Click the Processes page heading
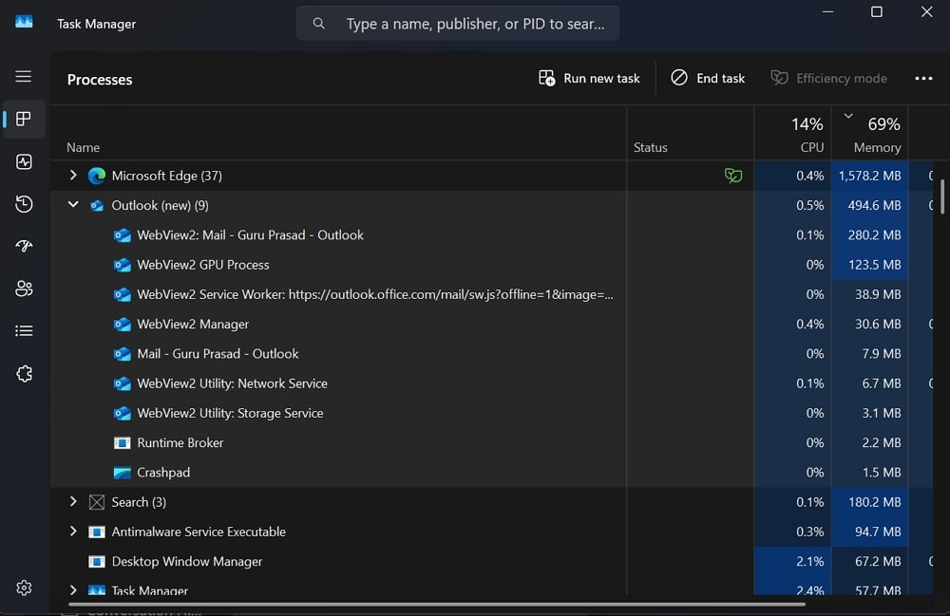This screenshot has height=616, width=950. [100, 80]
